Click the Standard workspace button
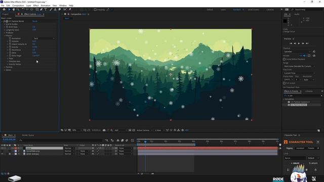This screenshot has height=182, width=324. (237, 10)
